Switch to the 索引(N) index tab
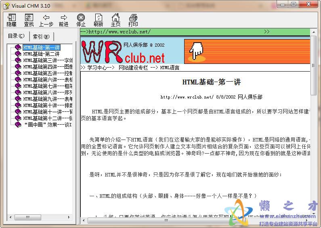This screenshot has height=228, width=321. click(x=41, y=37)
